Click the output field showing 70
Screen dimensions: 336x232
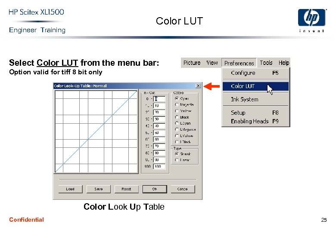159,147
